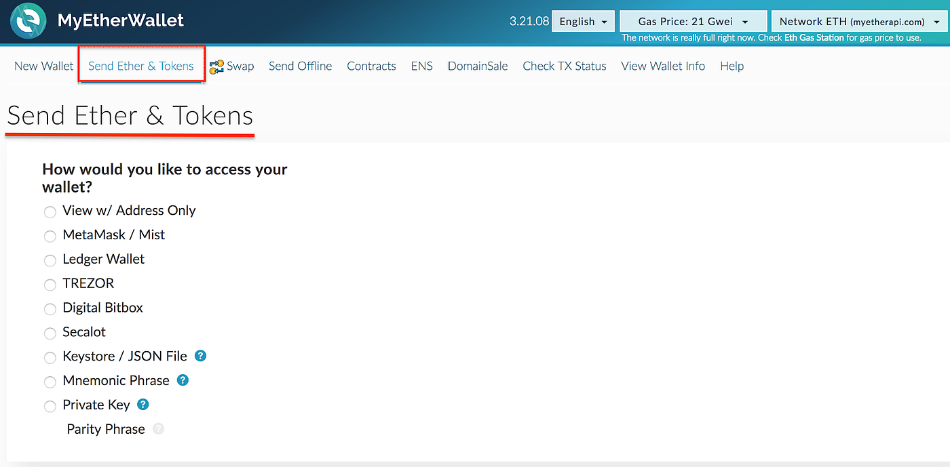Open the English language dropdown
Viewport: 950px width, 467px height.
coord(584,21)
